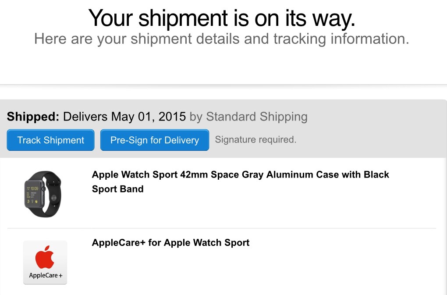Open Apple Watch Sport 42mm Space Gray title
Screen dimensions: 447x295
pos(240,174)
